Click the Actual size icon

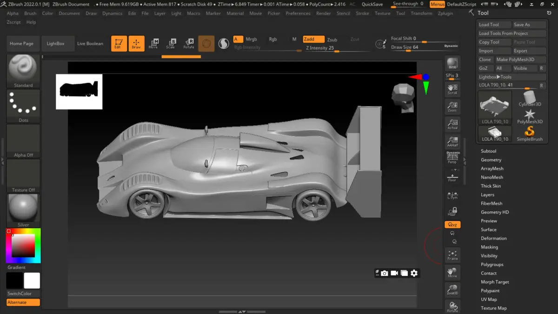point(452,124)
